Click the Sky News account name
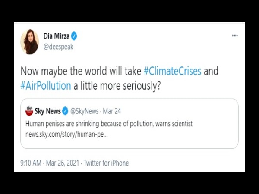The height and width of the screenshot is (194, 259). pos(47,111)
